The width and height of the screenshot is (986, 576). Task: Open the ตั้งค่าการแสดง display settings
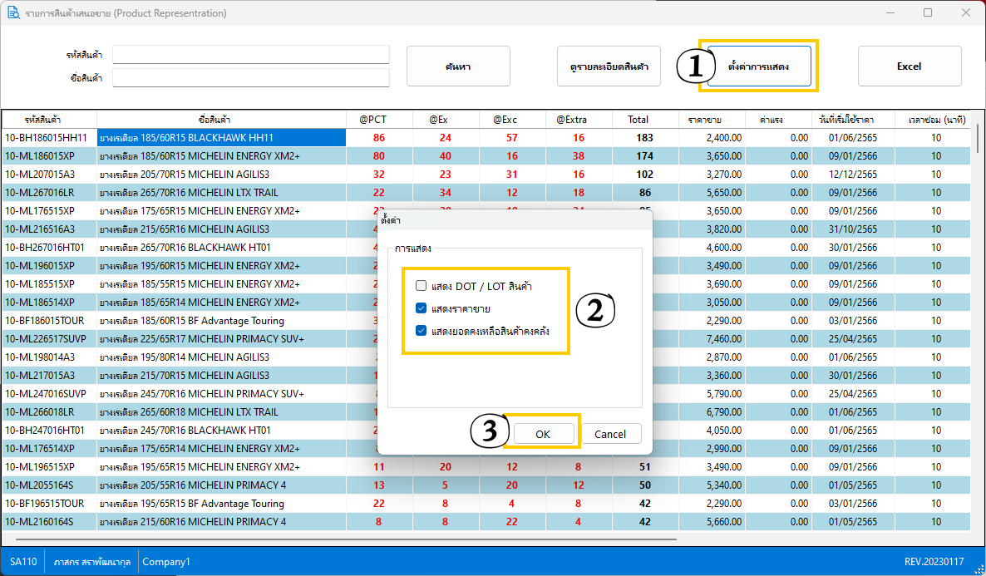tap(758, 66)
